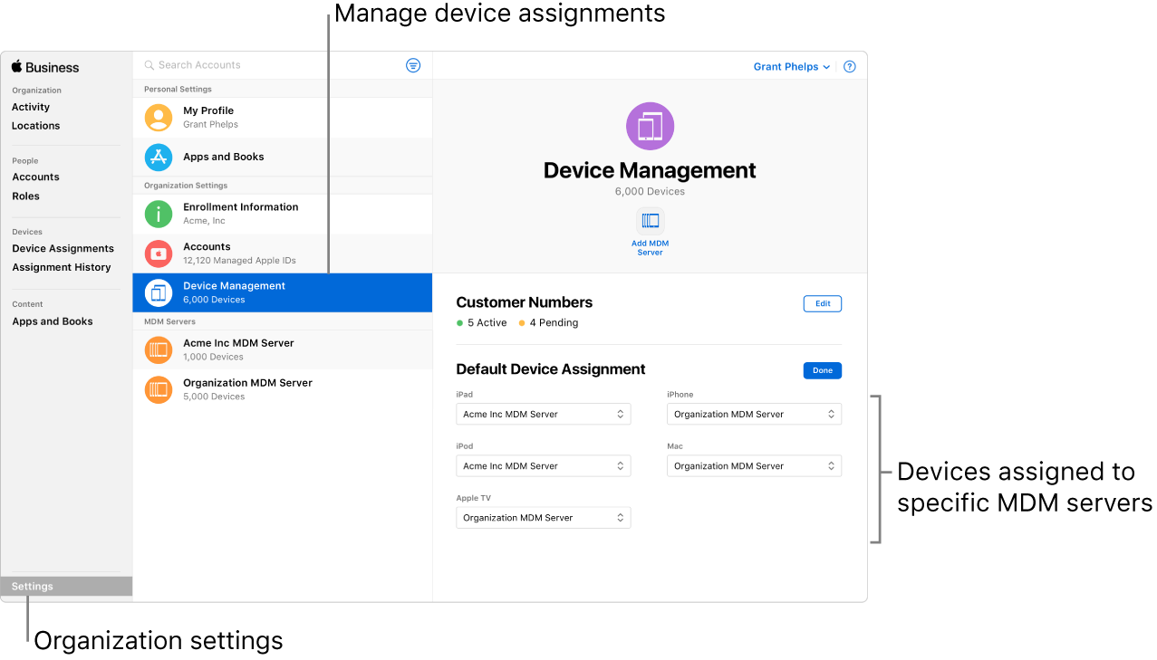Select Settings at the sidebar bottom
The width and height of the screenshot is (1157, 660).
(67, 587)
